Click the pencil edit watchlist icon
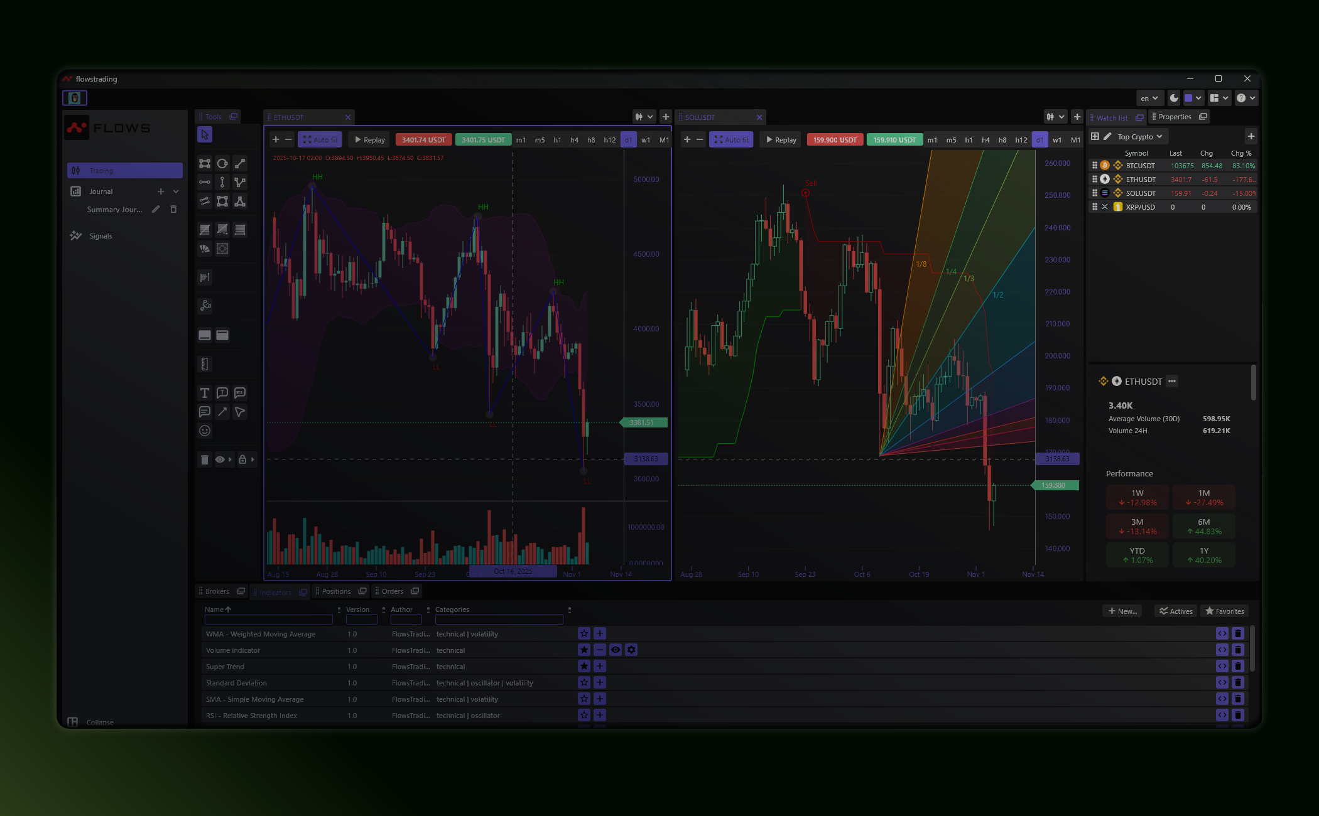 [x=1107, y=136]
